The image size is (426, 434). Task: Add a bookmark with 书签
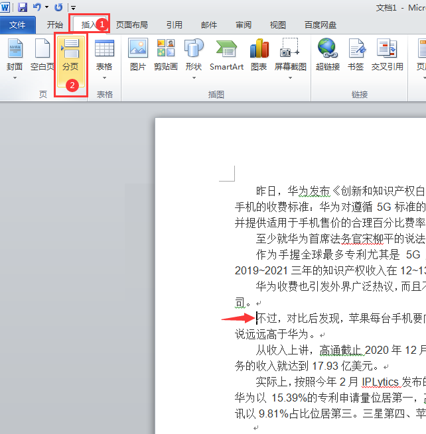pos(356,55)
